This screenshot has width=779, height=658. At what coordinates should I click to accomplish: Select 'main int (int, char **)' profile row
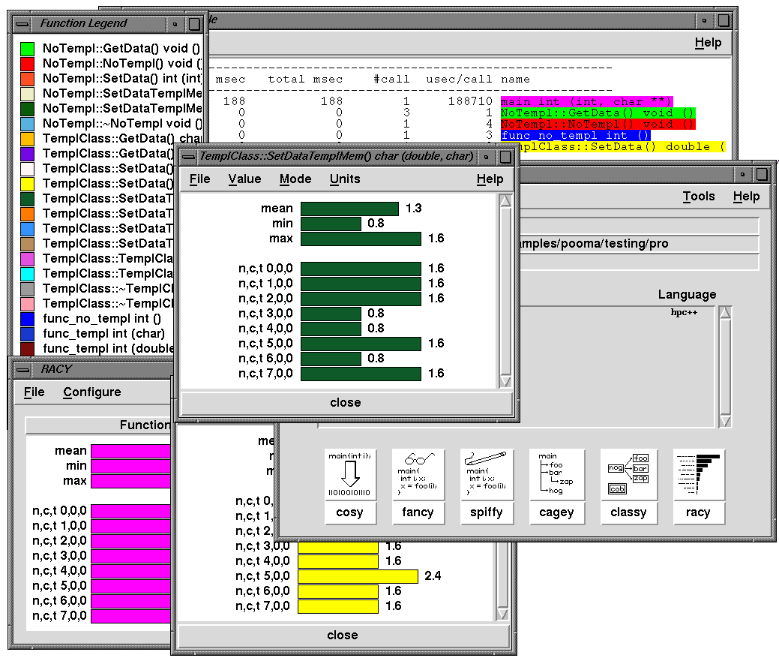pos(586,102)
